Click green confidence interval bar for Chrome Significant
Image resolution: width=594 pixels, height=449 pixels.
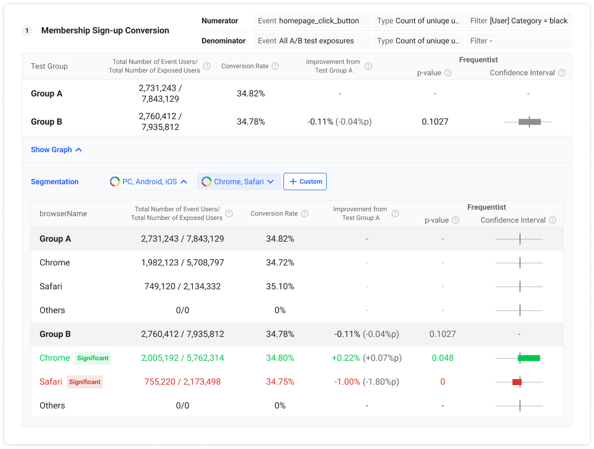pos(529,358)
